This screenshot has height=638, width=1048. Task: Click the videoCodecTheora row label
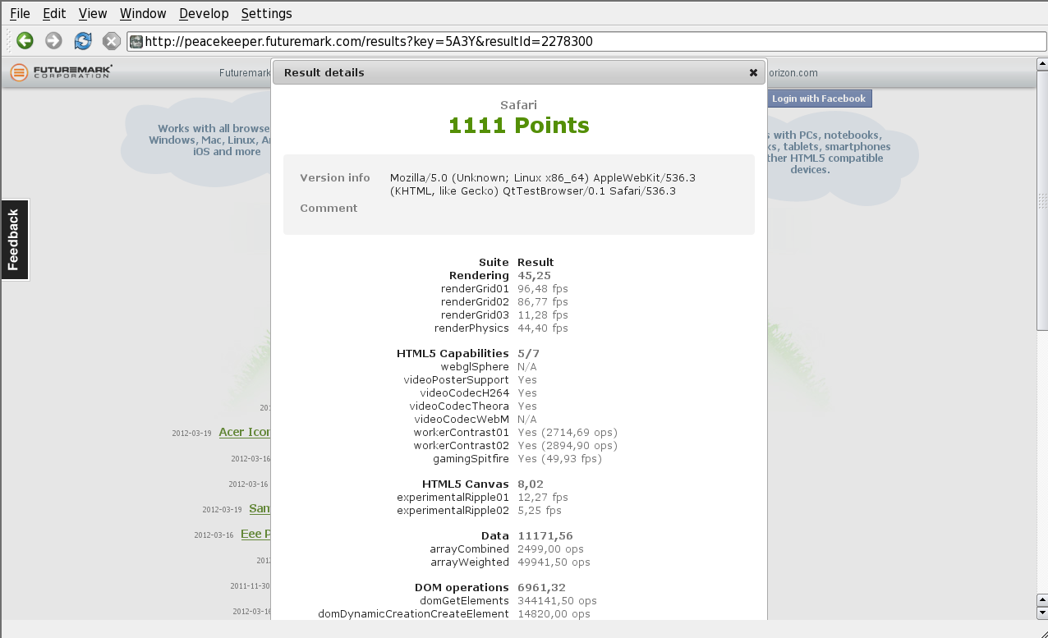click(459, 406)
